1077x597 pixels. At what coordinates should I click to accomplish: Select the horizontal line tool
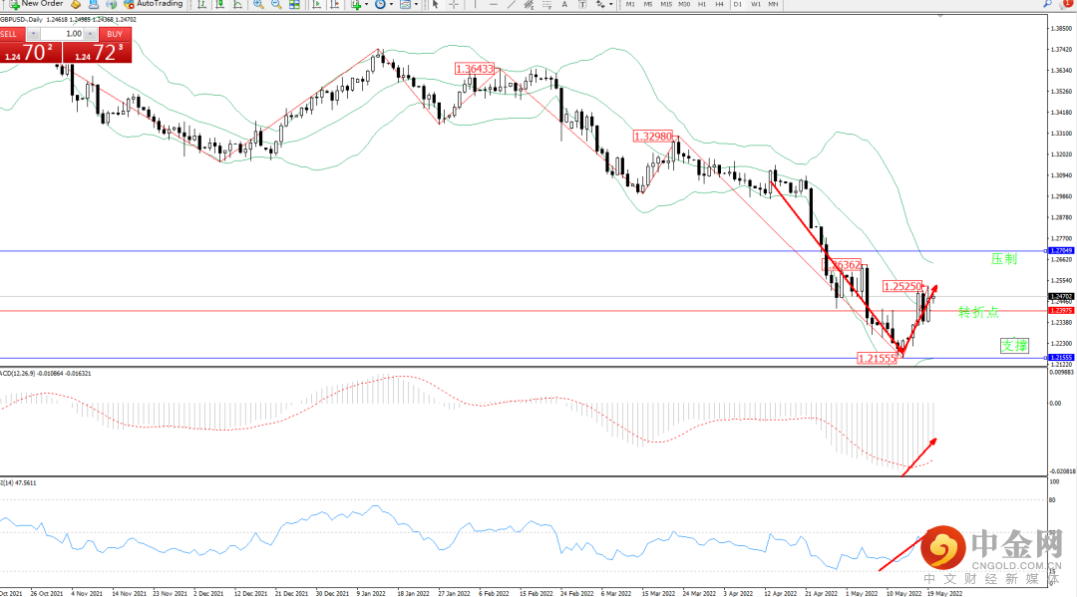494,4
